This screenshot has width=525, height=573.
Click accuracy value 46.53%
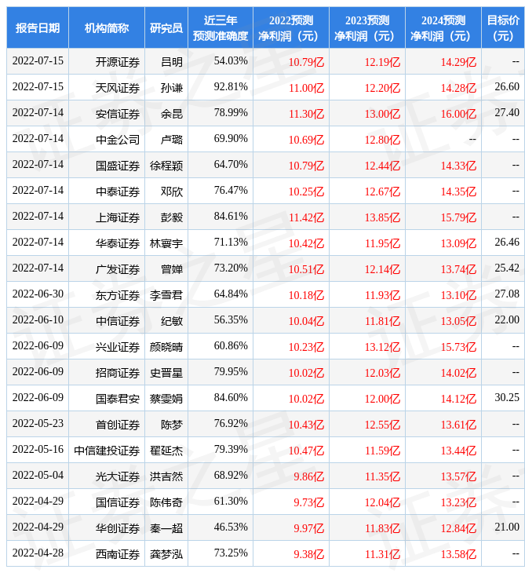[231, 527]
